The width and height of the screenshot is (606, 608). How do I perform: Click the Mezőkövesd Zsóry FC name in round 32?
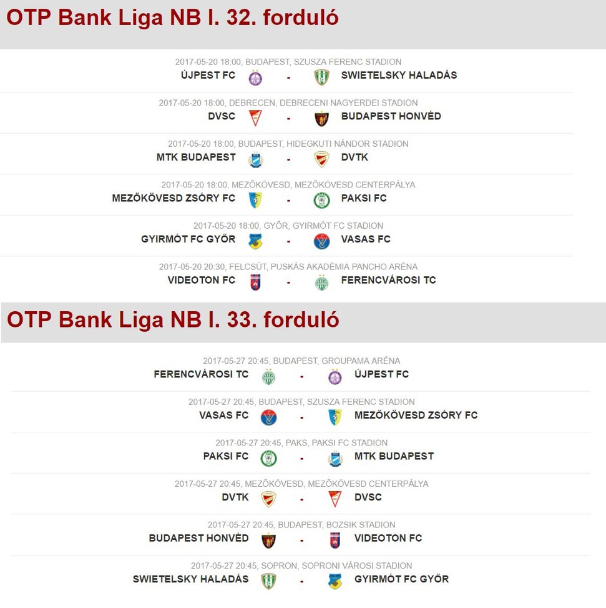point(173,198)
